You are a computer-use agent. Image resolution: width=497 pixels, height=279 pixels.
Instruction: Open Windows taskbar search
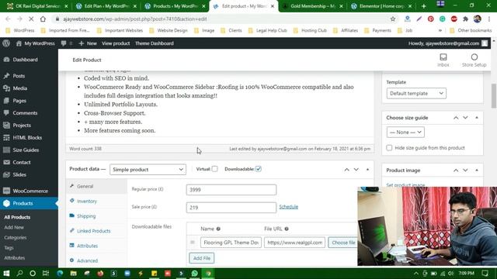point(19,274)
